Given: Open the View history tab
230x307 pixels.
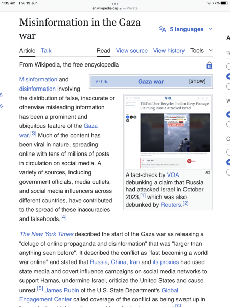Looking at the screenshot, I should (x=169, y=51).
